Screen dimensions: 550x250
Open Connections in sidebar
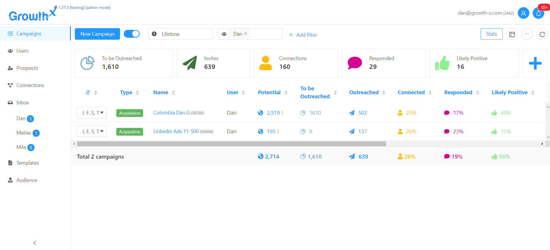click(x=35, y=85)
